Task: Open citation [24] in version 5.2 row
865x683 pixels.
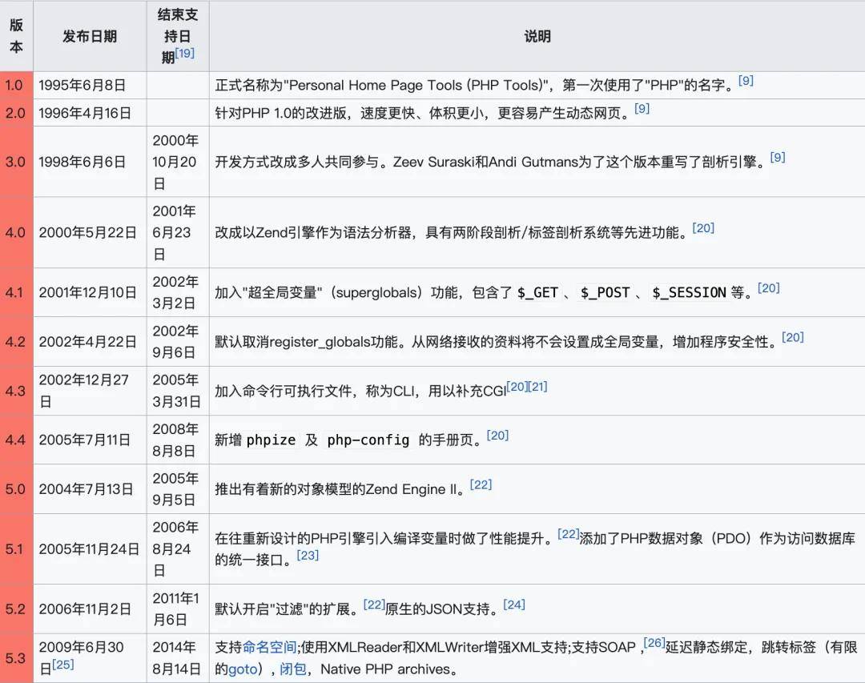Action: (514, 604)
